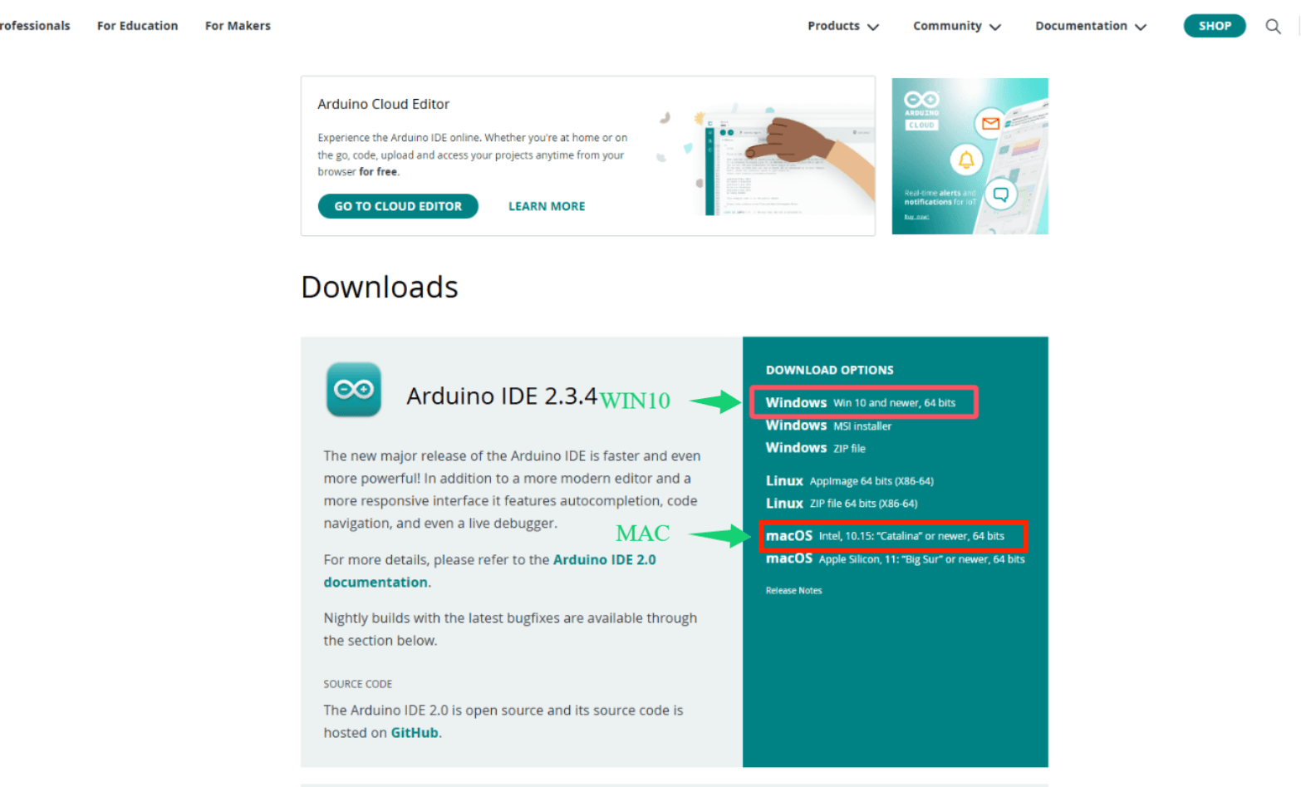Download macOS Intel Catalina version
Screen dimensions: 1301x787
885,536
